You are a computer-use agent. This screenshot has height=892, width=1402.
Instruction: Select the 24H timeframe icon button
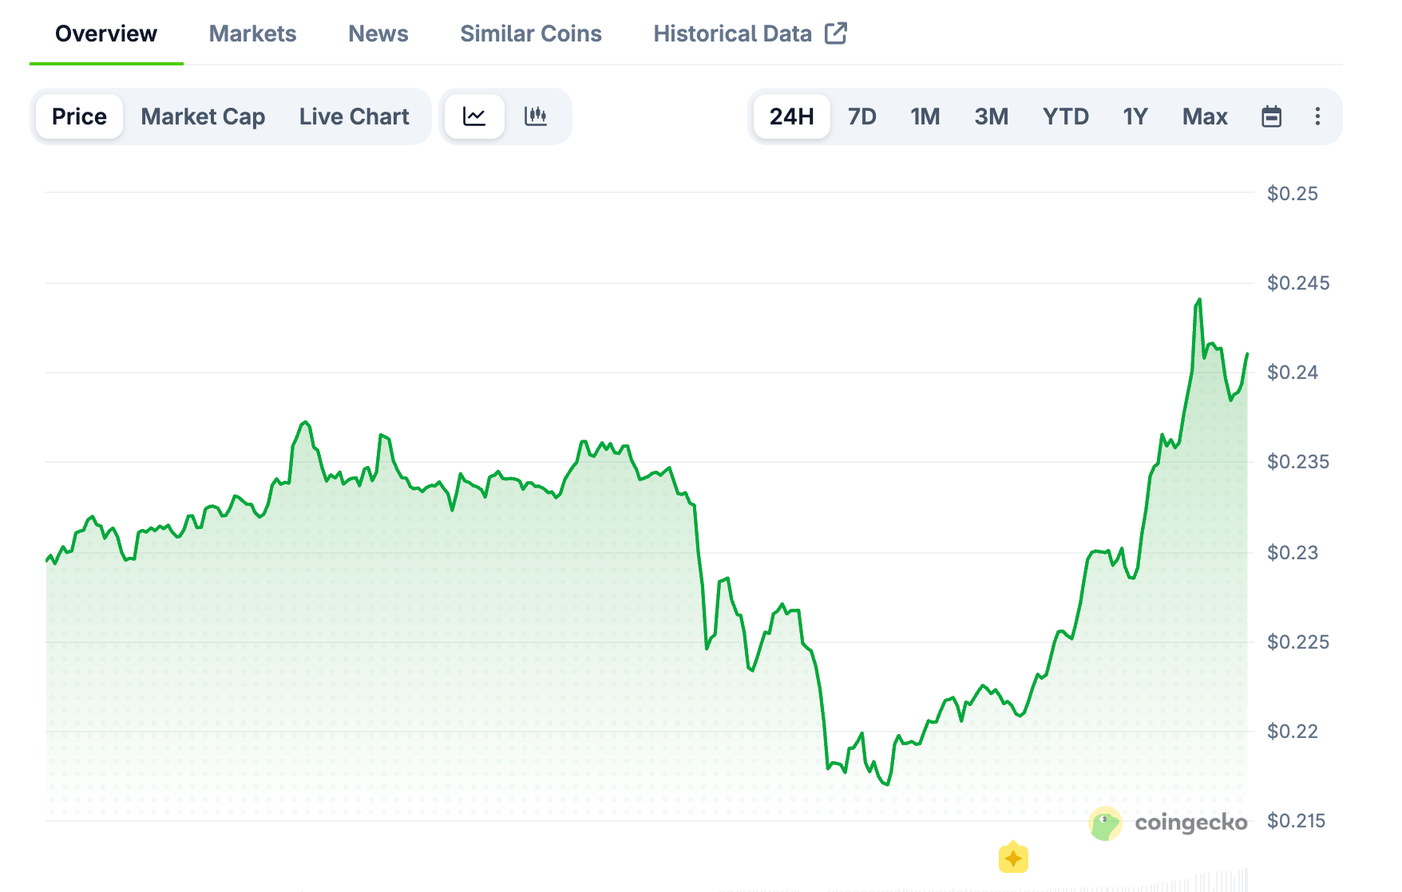click(x=791, y=116)
